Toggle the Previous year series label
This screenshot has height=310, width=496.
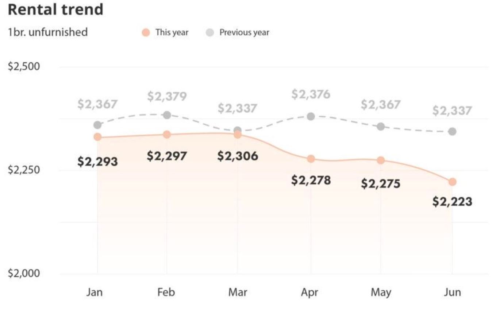[244, 32]
